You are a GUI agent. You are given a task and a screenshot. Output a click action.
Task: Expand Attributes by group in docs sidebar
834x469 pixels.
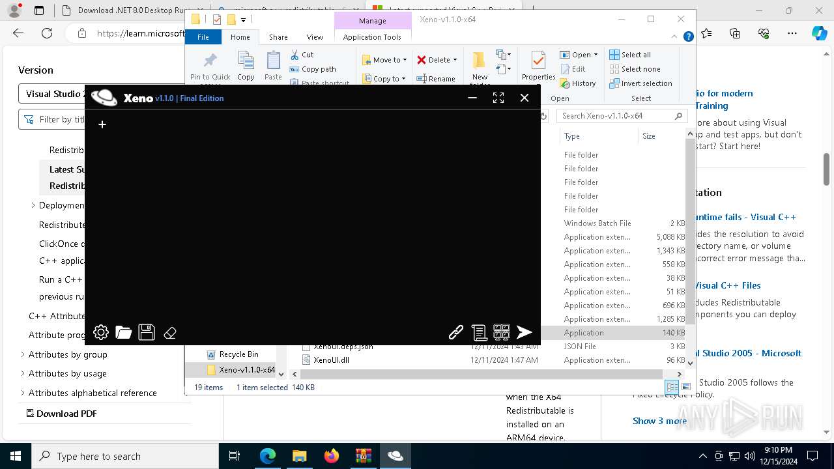(x=23, y=354)
